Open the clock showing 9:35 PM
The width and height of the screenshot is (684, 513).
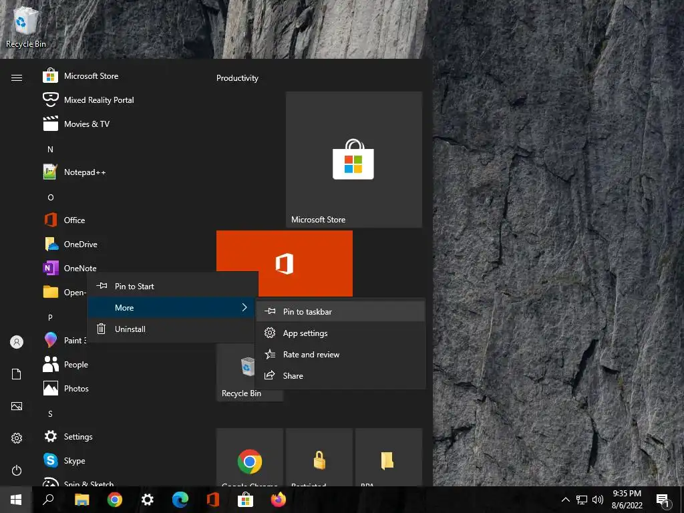[627, 500]
